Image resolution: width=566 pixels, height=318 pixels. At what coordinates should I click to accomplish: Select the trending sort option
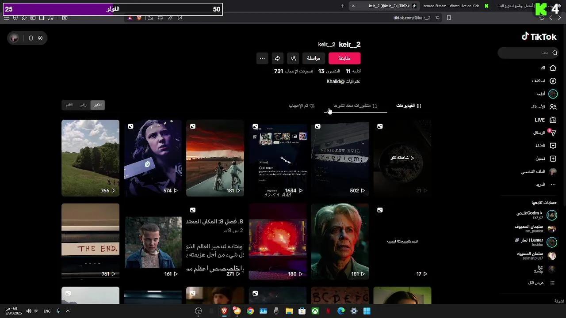click(84, 105)
